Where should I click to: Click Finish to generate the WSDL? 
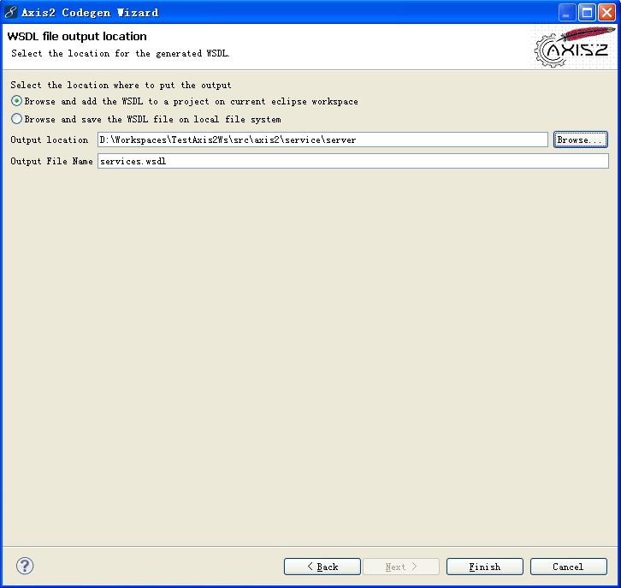pyautogui.click(x=485, y=567)
